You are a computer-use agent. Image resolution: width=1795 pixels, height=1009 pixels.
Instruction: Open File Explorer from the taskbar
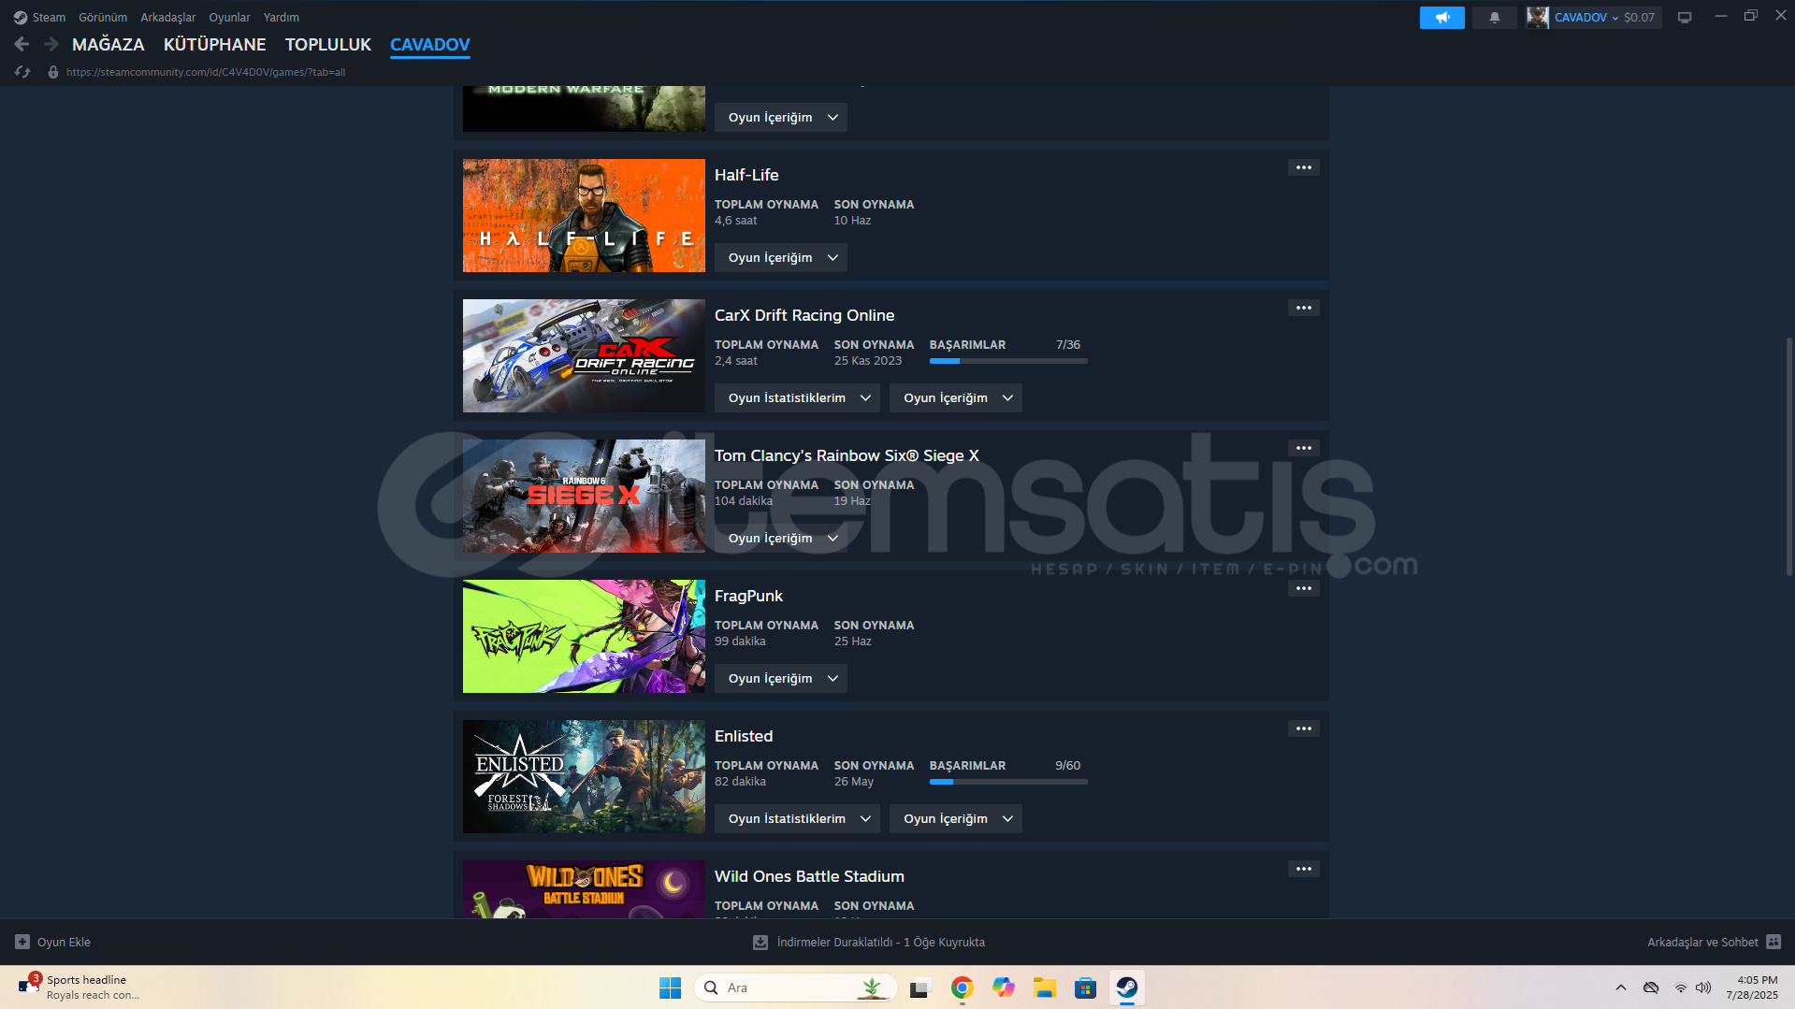point(1044,987)
